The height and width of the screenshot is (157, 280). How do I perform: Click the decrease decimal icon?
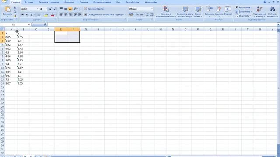151,14
